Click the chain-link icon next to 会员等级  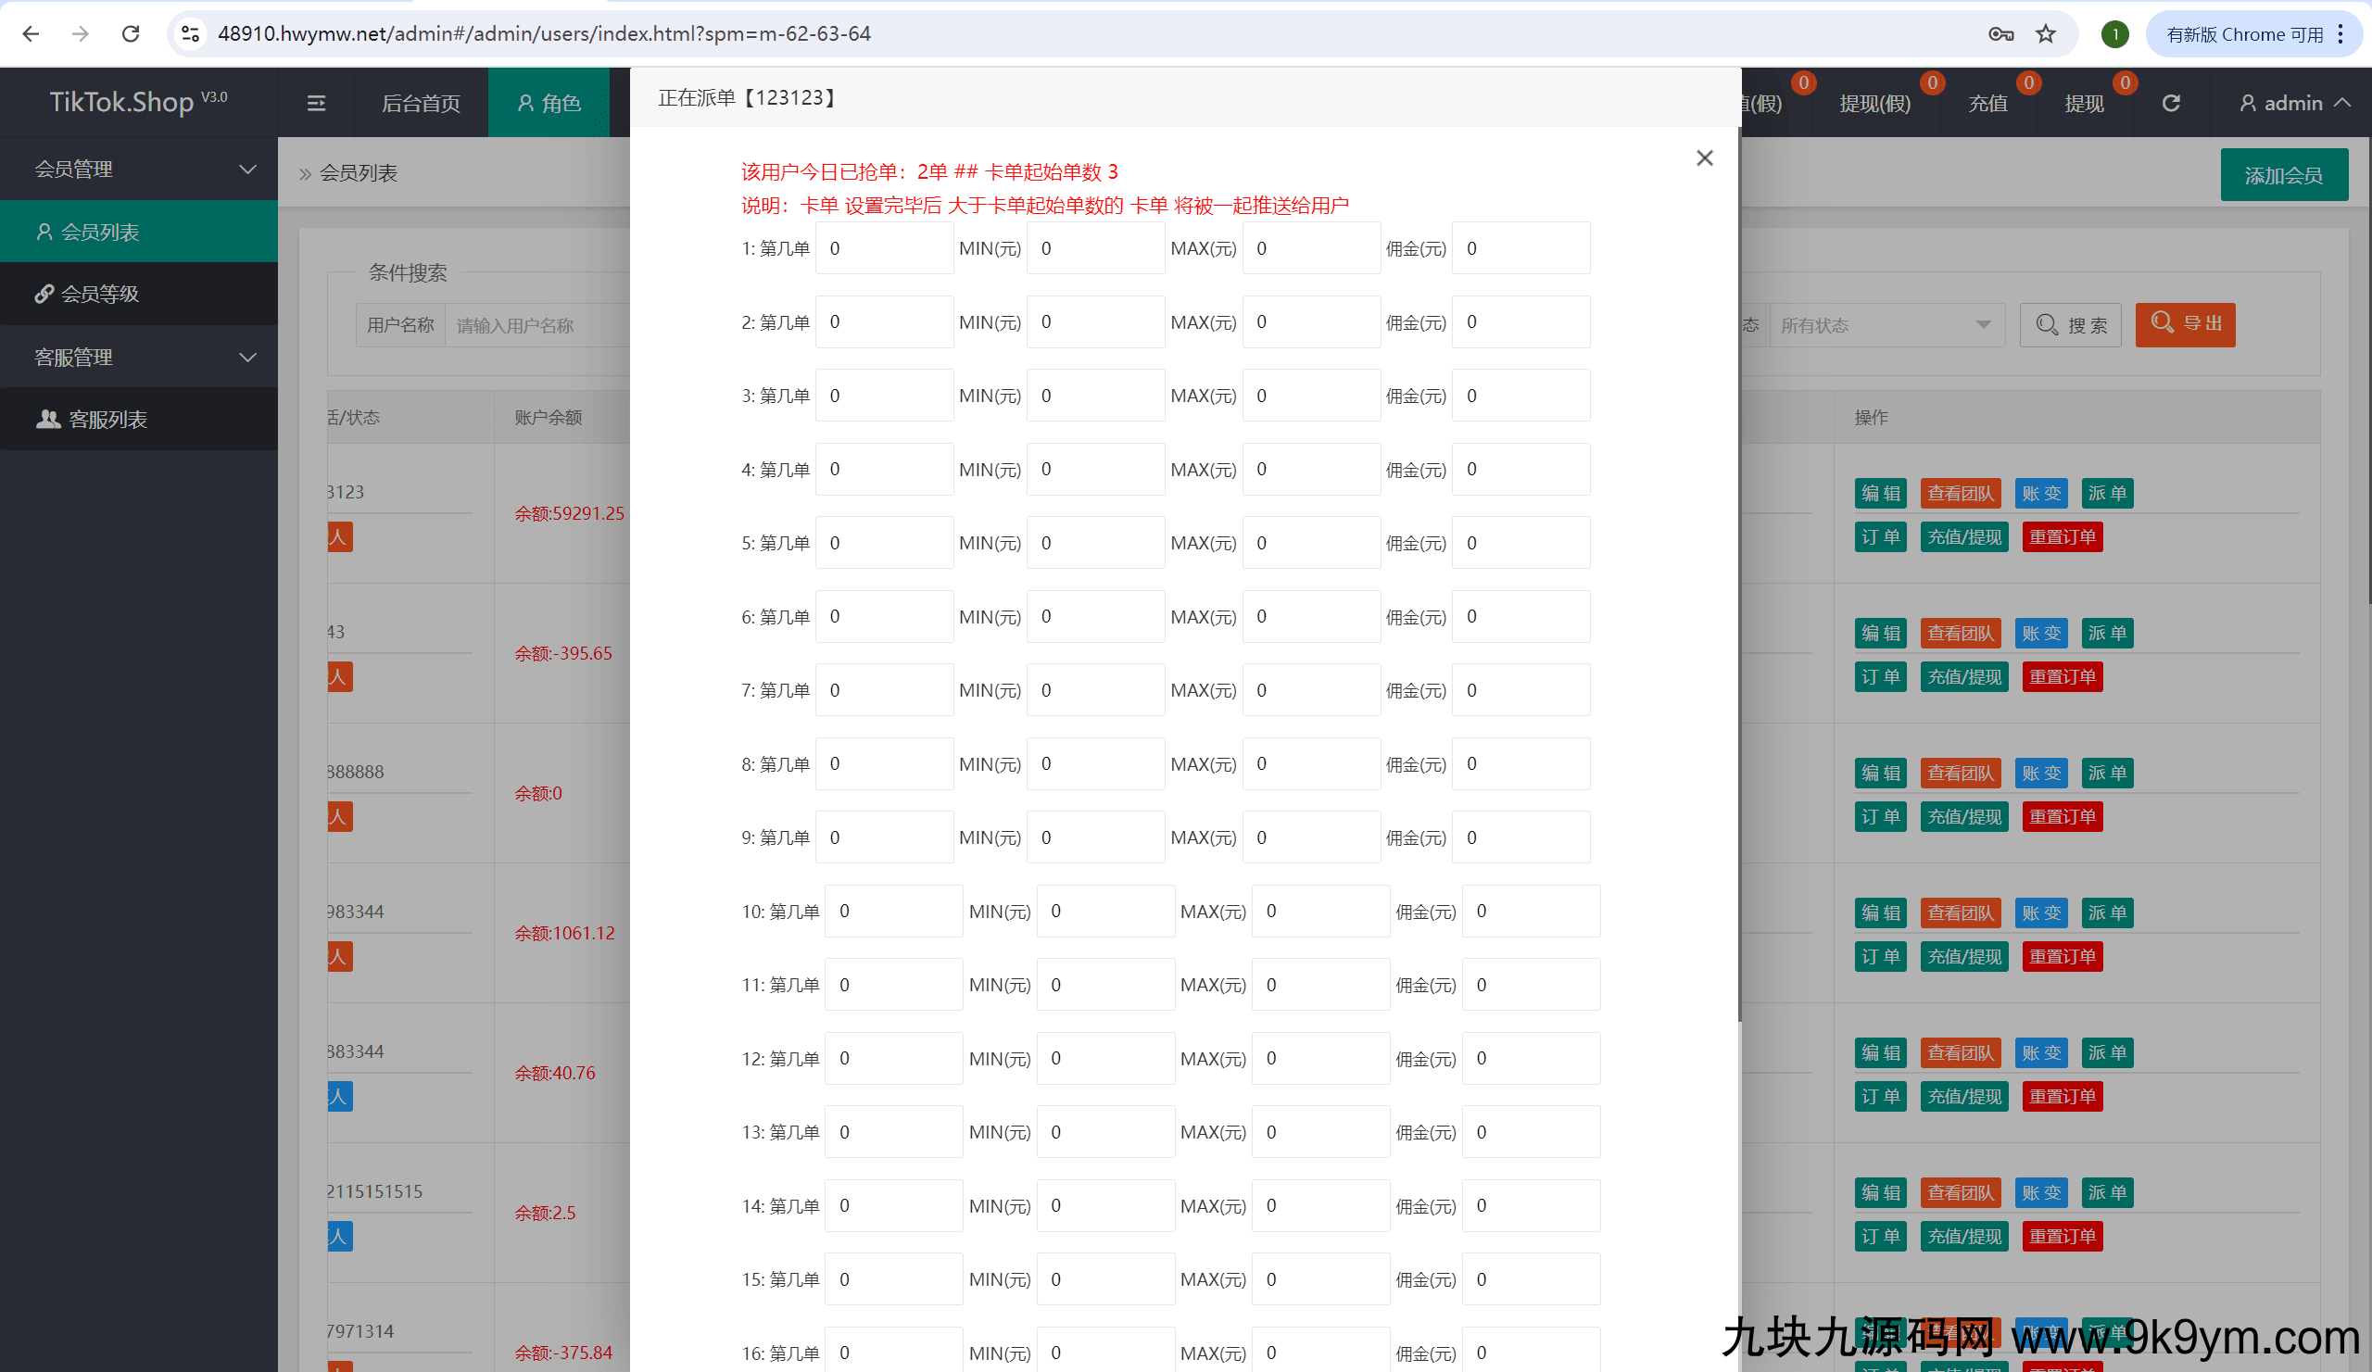(44, 293)
